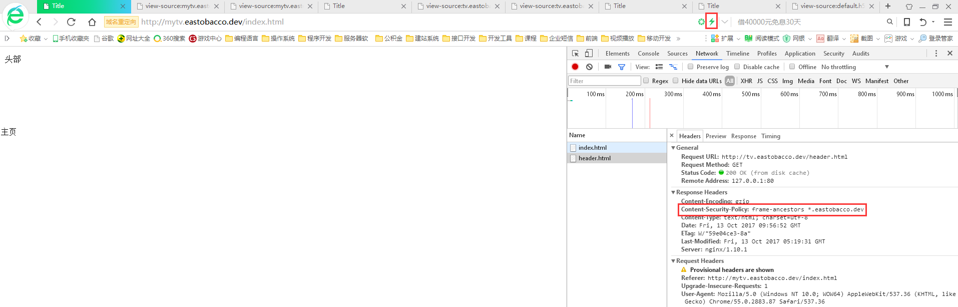Tick the Offline checkbox
The width and height of the screenshot is (958, 307).
[x=792, y=67]
